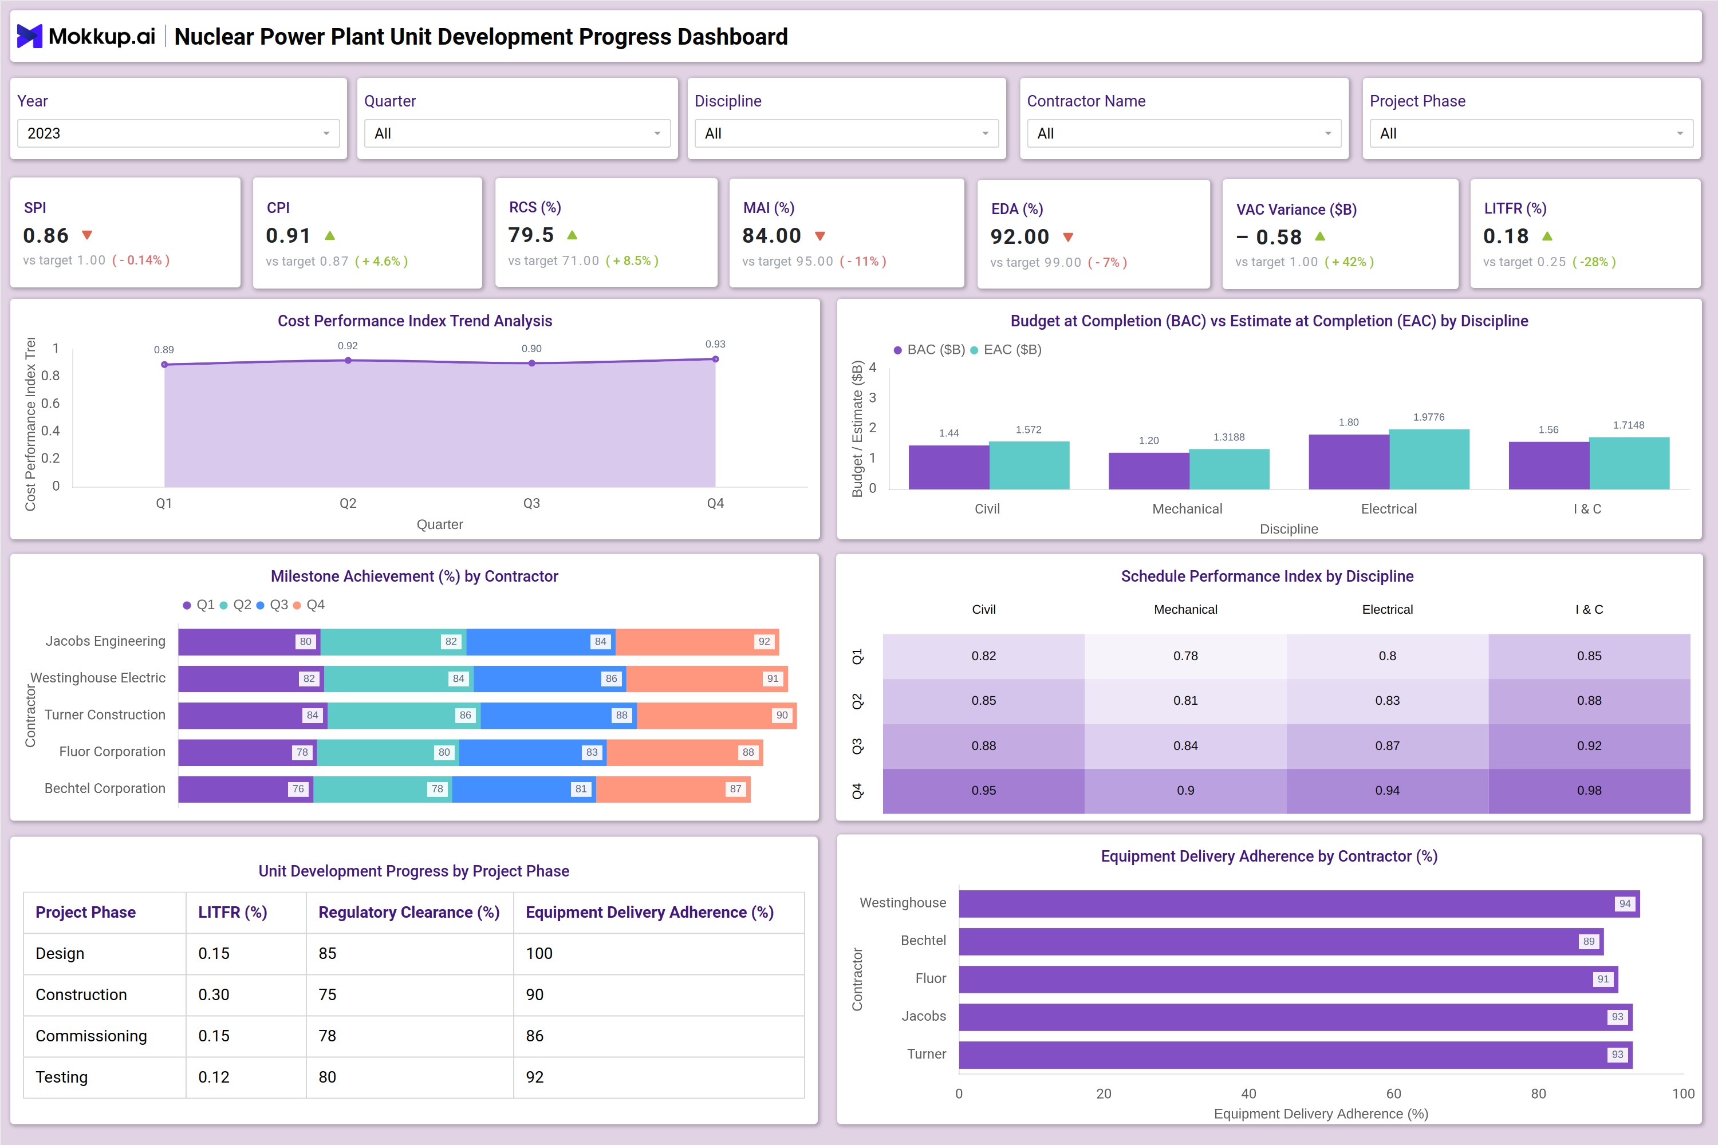Screen dimensions: 1718x1145
Task: Click Cost Performance Index Trend Analysis title
Action: [x=415, y=321]
